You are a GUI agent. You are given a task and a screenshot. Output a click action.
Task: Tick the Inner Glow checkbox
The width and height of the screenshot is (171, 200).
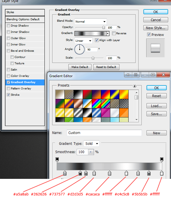click(x=8, y=44)
